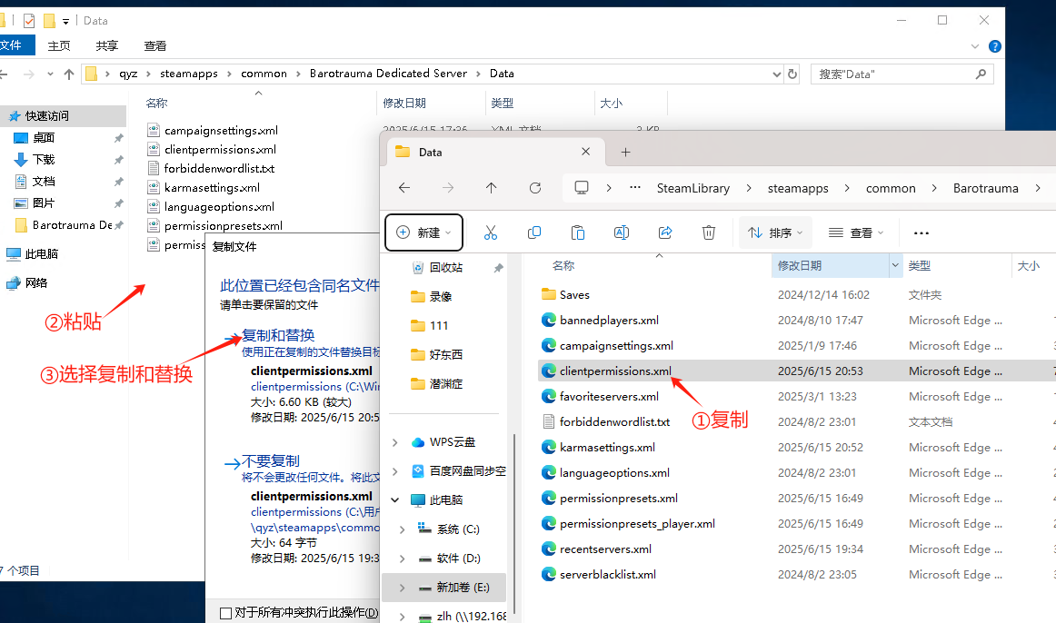The height and width of the screenshot is (623, 1056).
Task: Click the Paste clipboard icon in toolbar
Action: [578, 232]
